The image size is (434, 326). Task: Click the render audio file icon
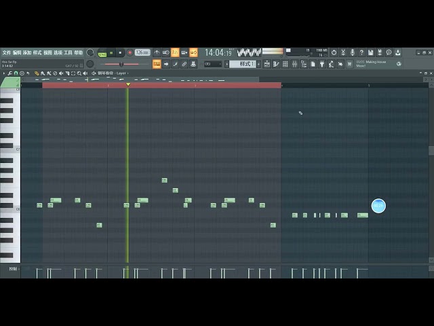coord(380,52)
